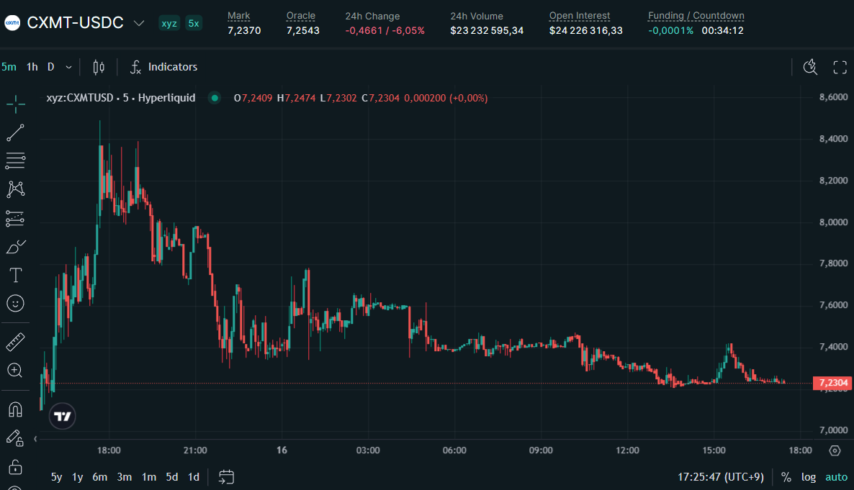The height and width of the screenshot is (490, 854).
Task: Click the 21:00 time axis label
Action: [x=195, y=450]
